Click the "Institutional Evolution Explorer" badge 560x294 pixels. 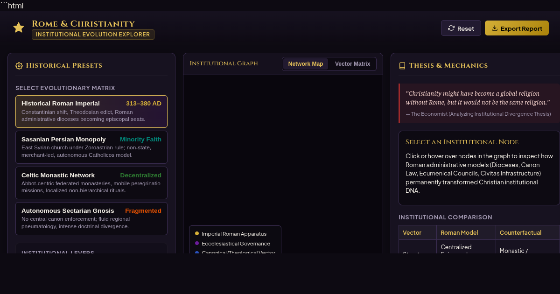(93, 35)
